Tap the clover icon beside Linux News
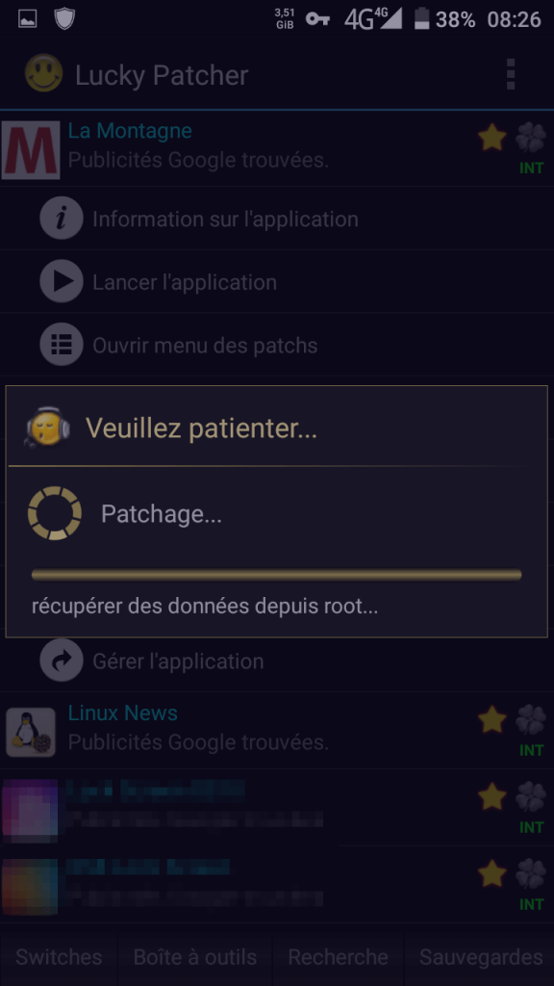 (x=531, y=719)
